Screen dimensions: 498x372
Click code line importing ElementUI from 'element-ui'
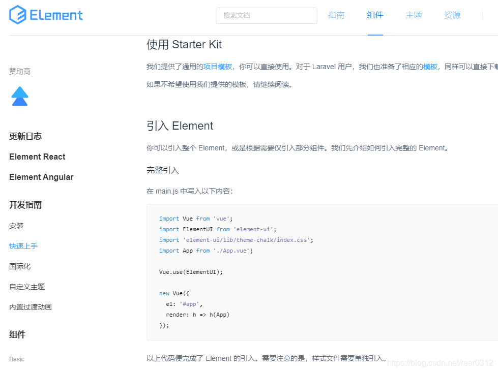click(218, 229)
